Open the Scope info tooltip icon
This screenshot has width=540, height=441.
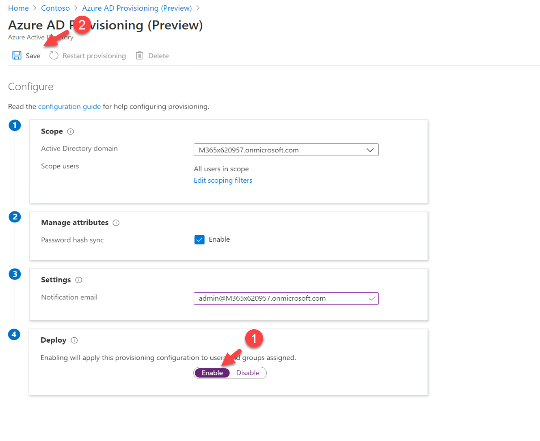tap(71, 131)
